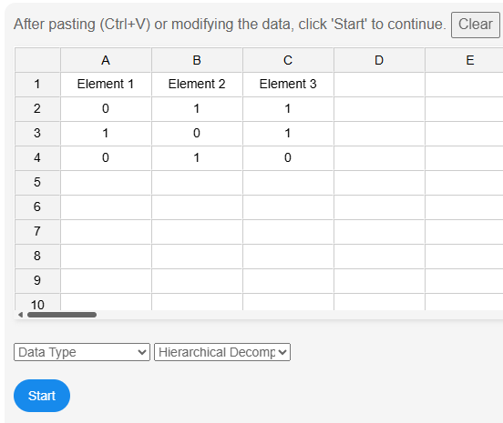Click the select-all corner cell of the table
Screen dimensions: 503x423
37,60
